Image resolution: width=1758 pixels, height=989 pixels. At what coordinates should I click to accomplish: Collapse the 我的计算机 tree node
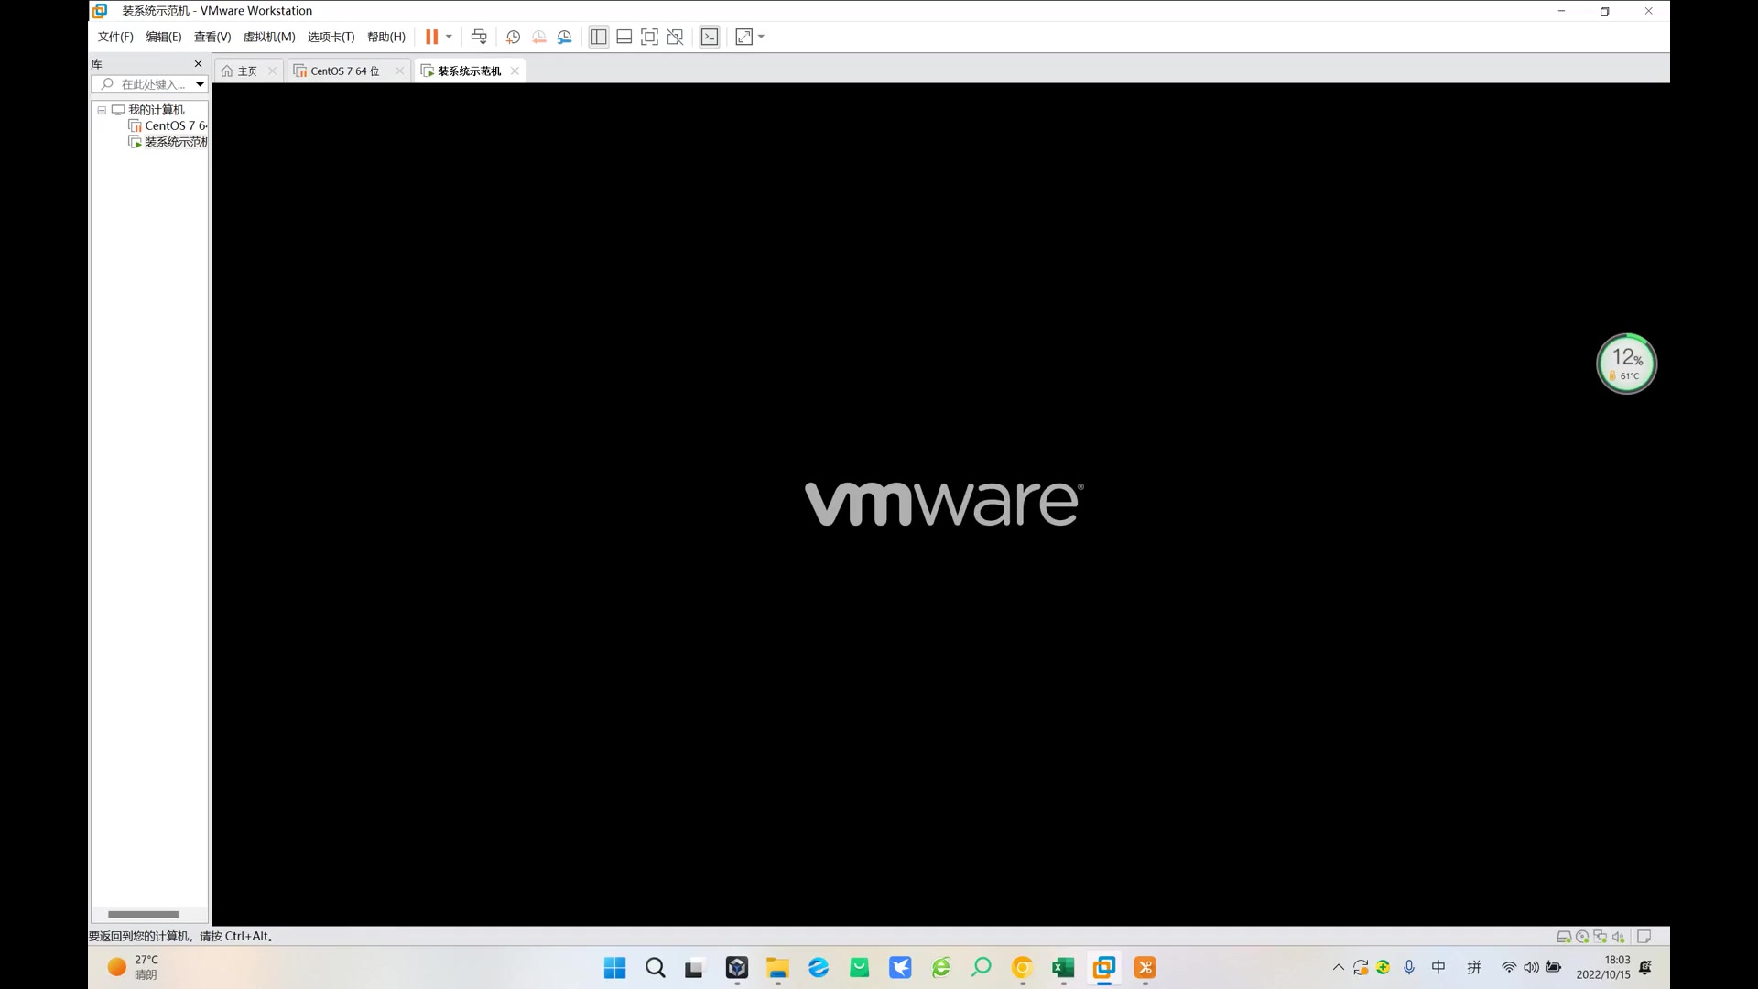click(x=102, y=110)
